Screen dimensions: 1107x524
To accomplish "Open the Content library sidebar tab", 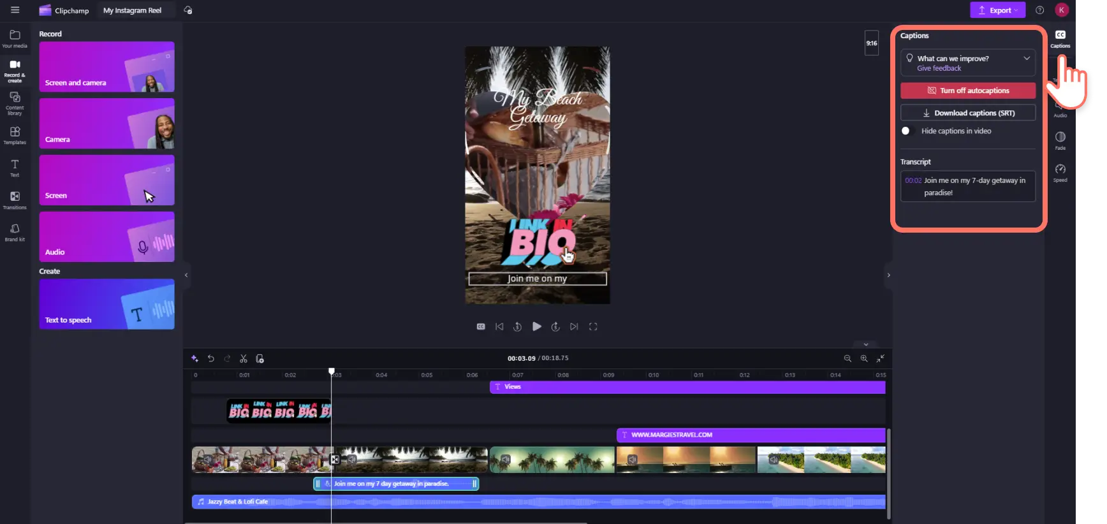I will 15,103.
